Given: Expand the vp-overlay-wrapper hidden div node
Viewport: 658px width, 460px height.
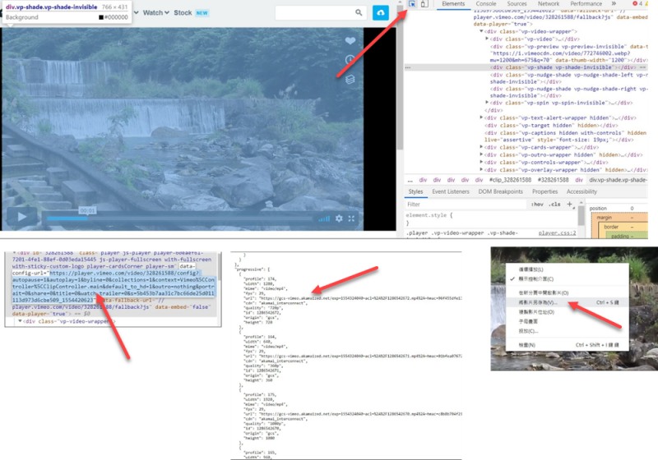Looking at the screenshot, I should [481, 170].
